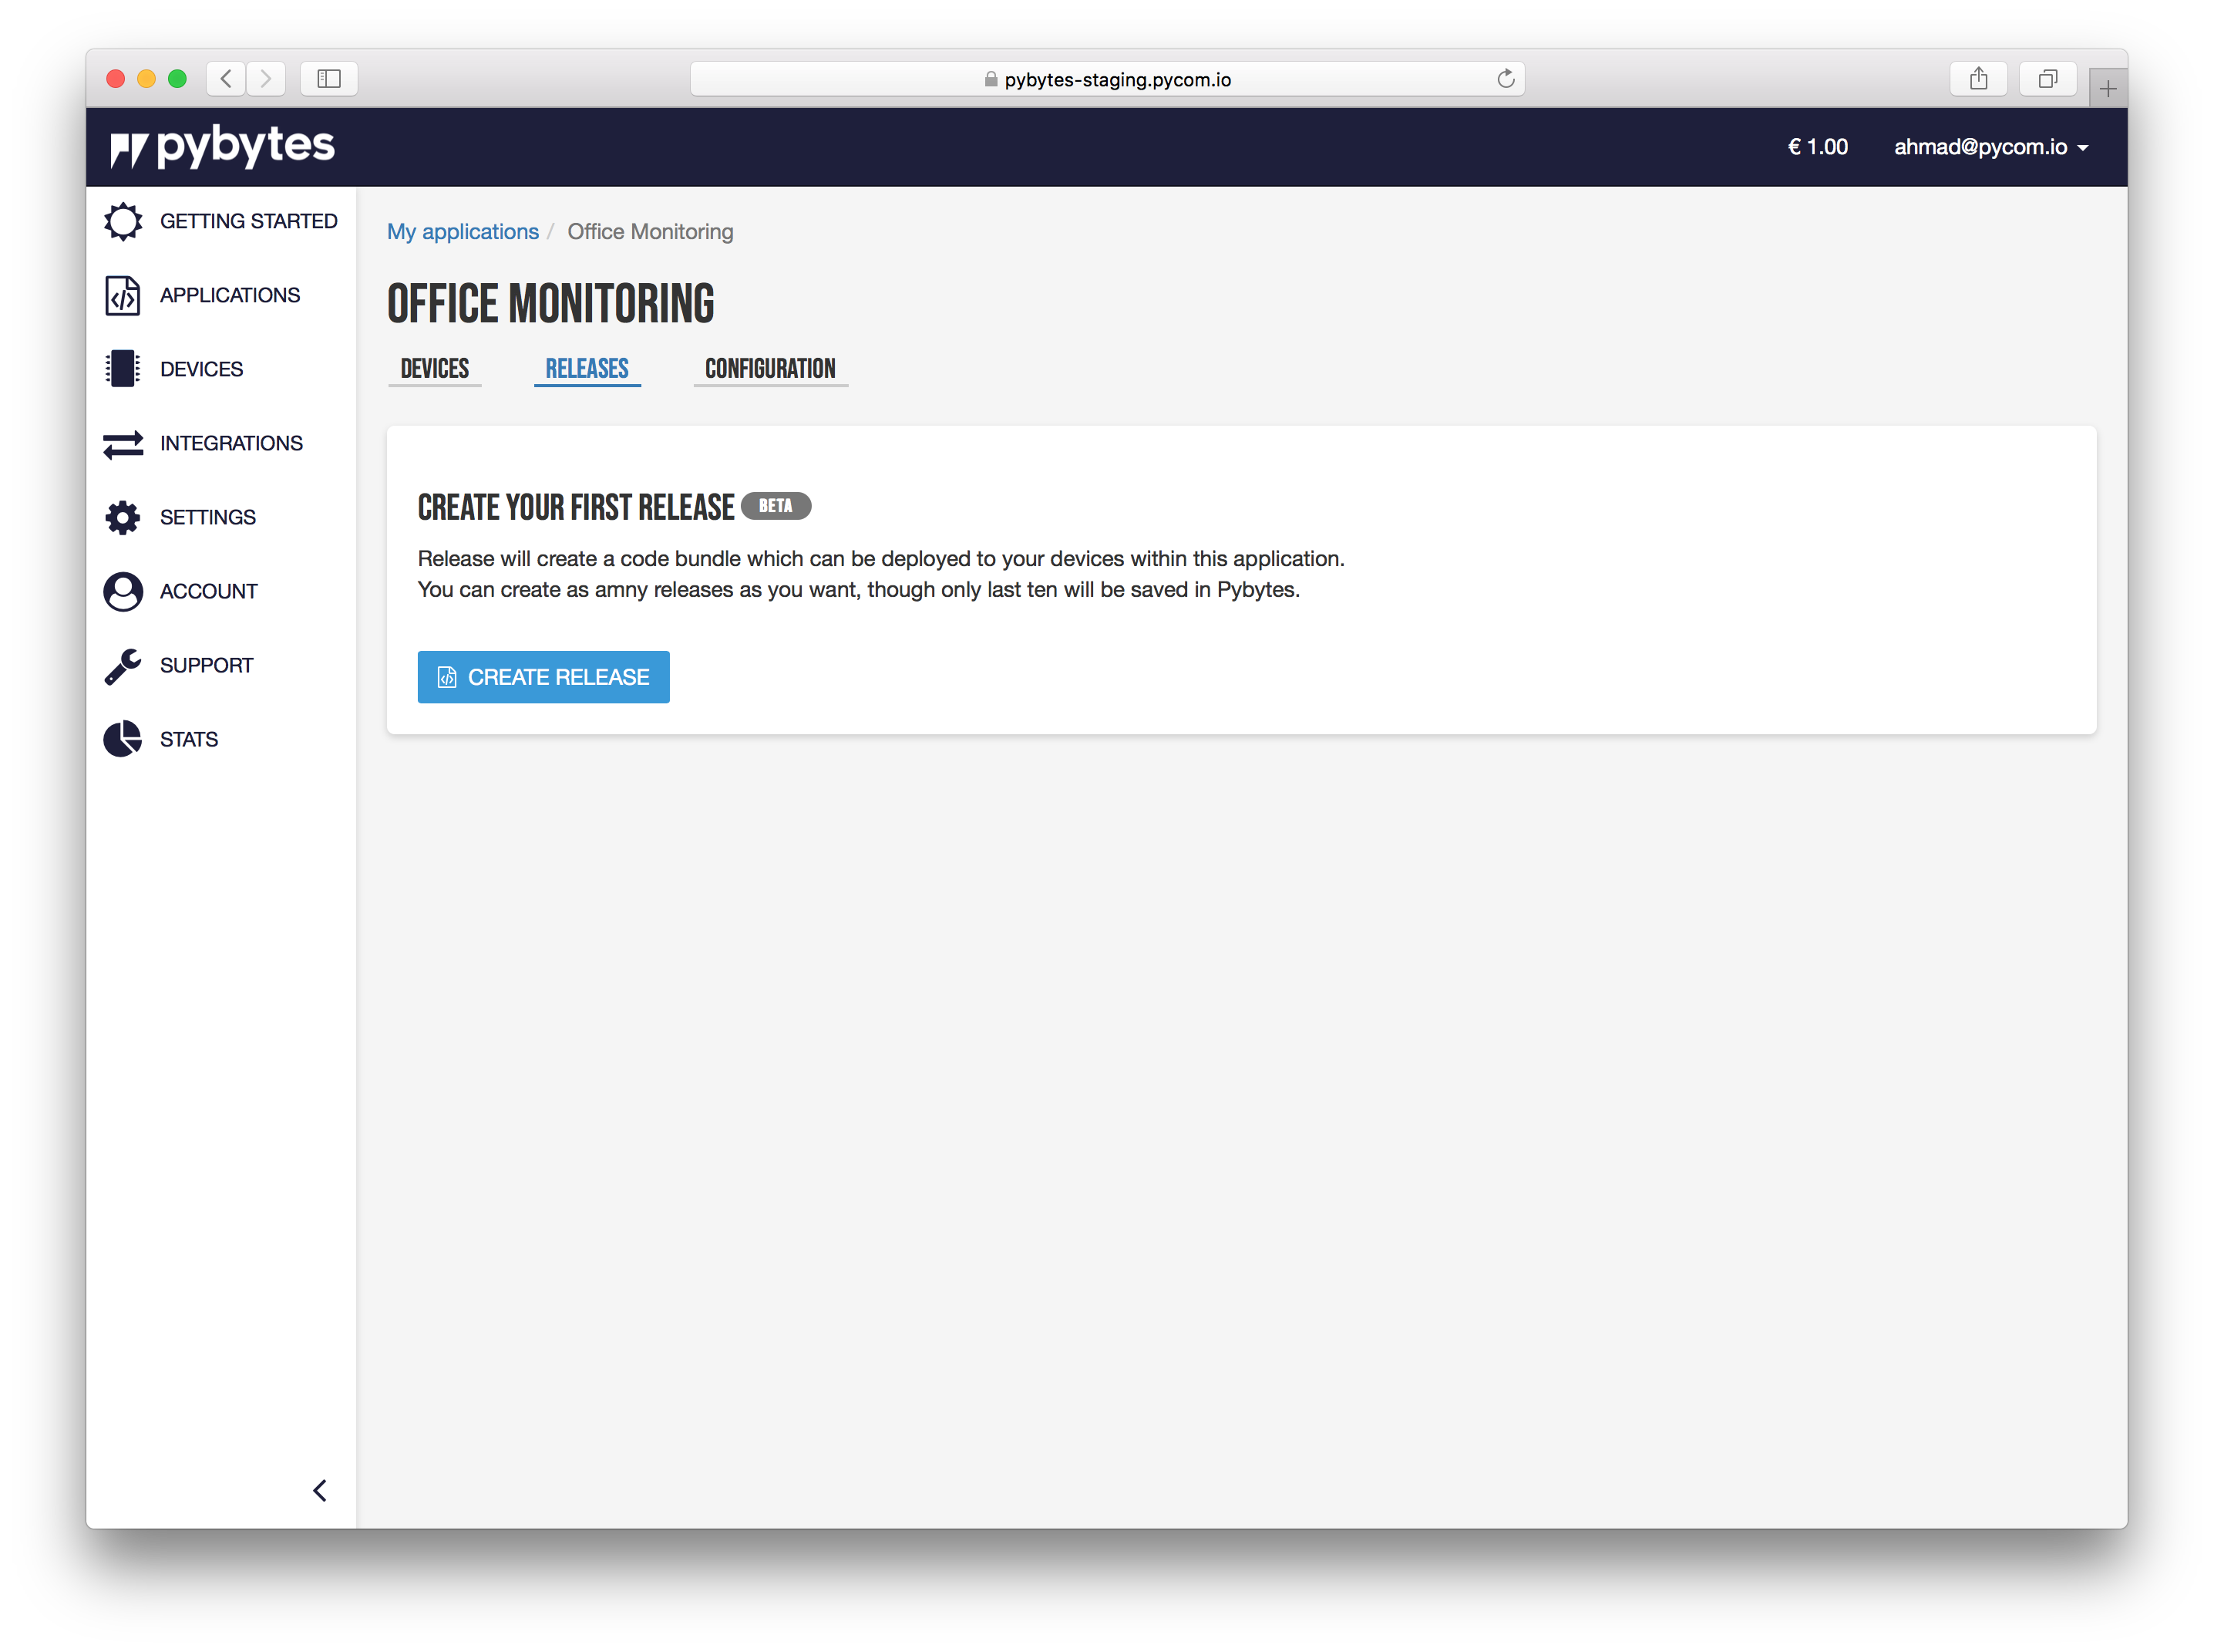Open the Account person icon
This screenshot has height=1652, width=2214.
click(x=123, y=591)
